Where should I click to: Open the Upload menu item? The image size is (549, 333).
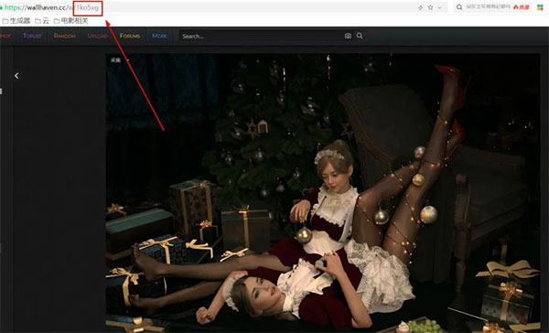click(x=97, y=36)
